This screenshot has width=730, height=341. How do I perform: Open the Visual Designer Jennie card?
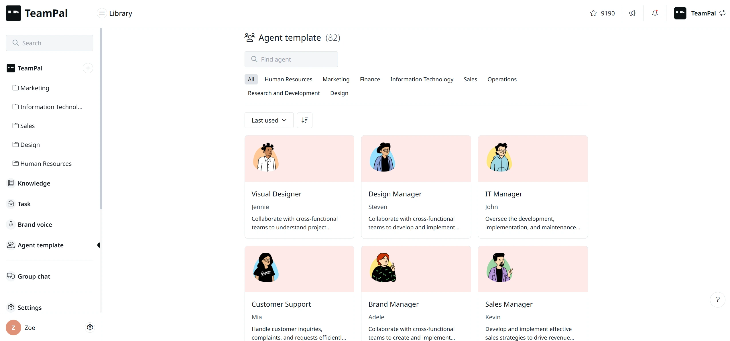(299, 187)
